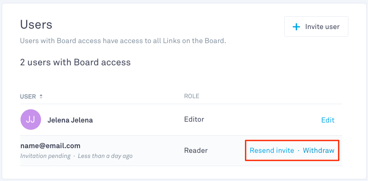Image resolution: width=368 pixels, height=181 pixels.
Task: Click the Board access description sentence
Action: click(x=123, y=41)
